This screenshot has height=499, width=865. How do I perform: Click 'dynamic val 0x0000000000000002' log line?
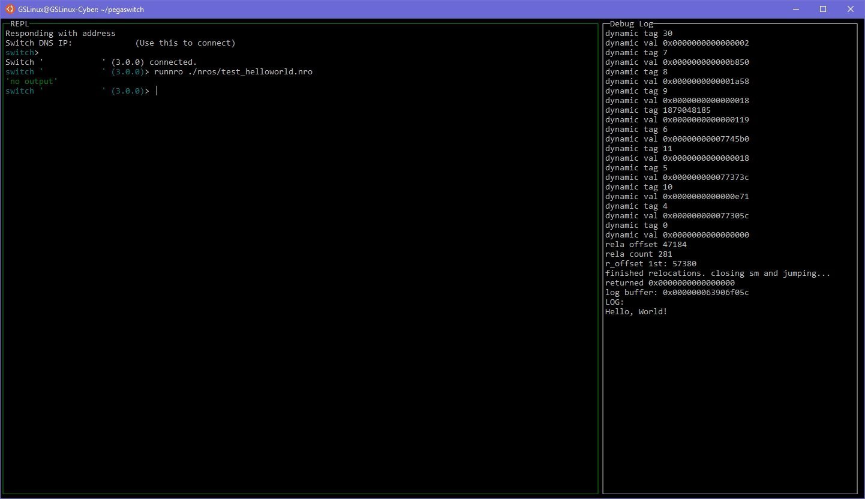coord(677,43)
